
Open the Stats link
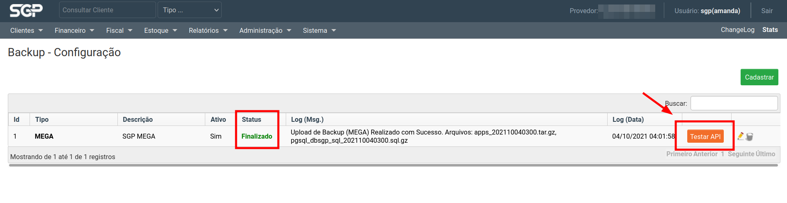click(770, 30)
